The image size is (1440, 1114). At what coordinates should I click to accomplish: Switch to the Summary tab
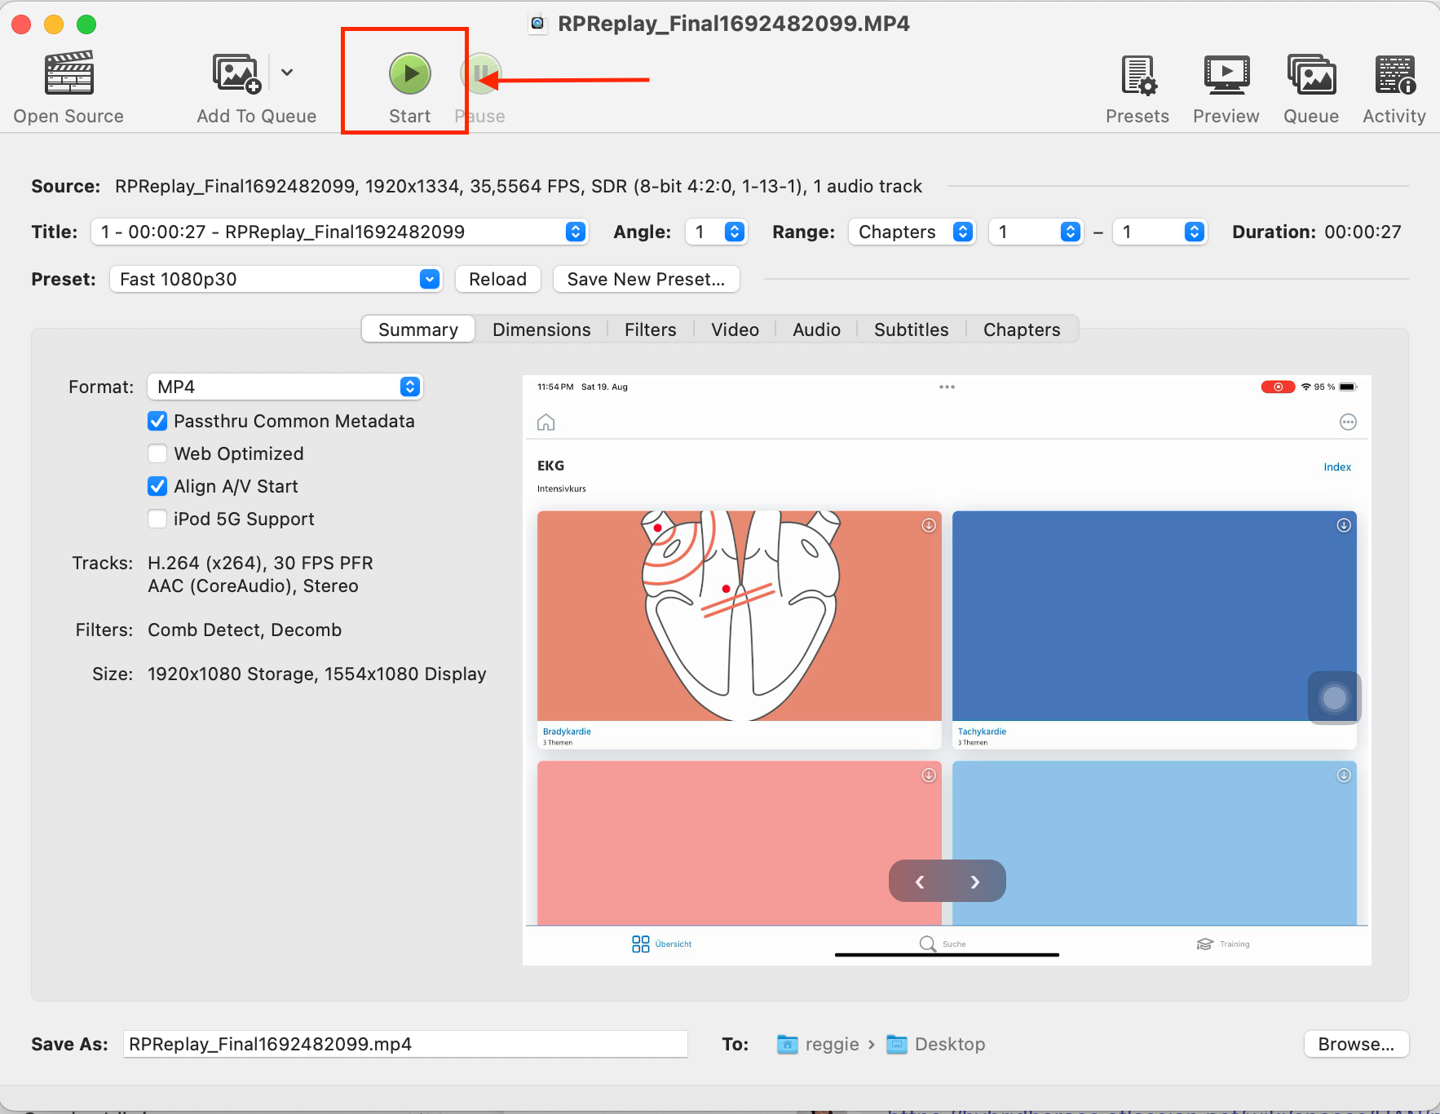coord(418,329)
